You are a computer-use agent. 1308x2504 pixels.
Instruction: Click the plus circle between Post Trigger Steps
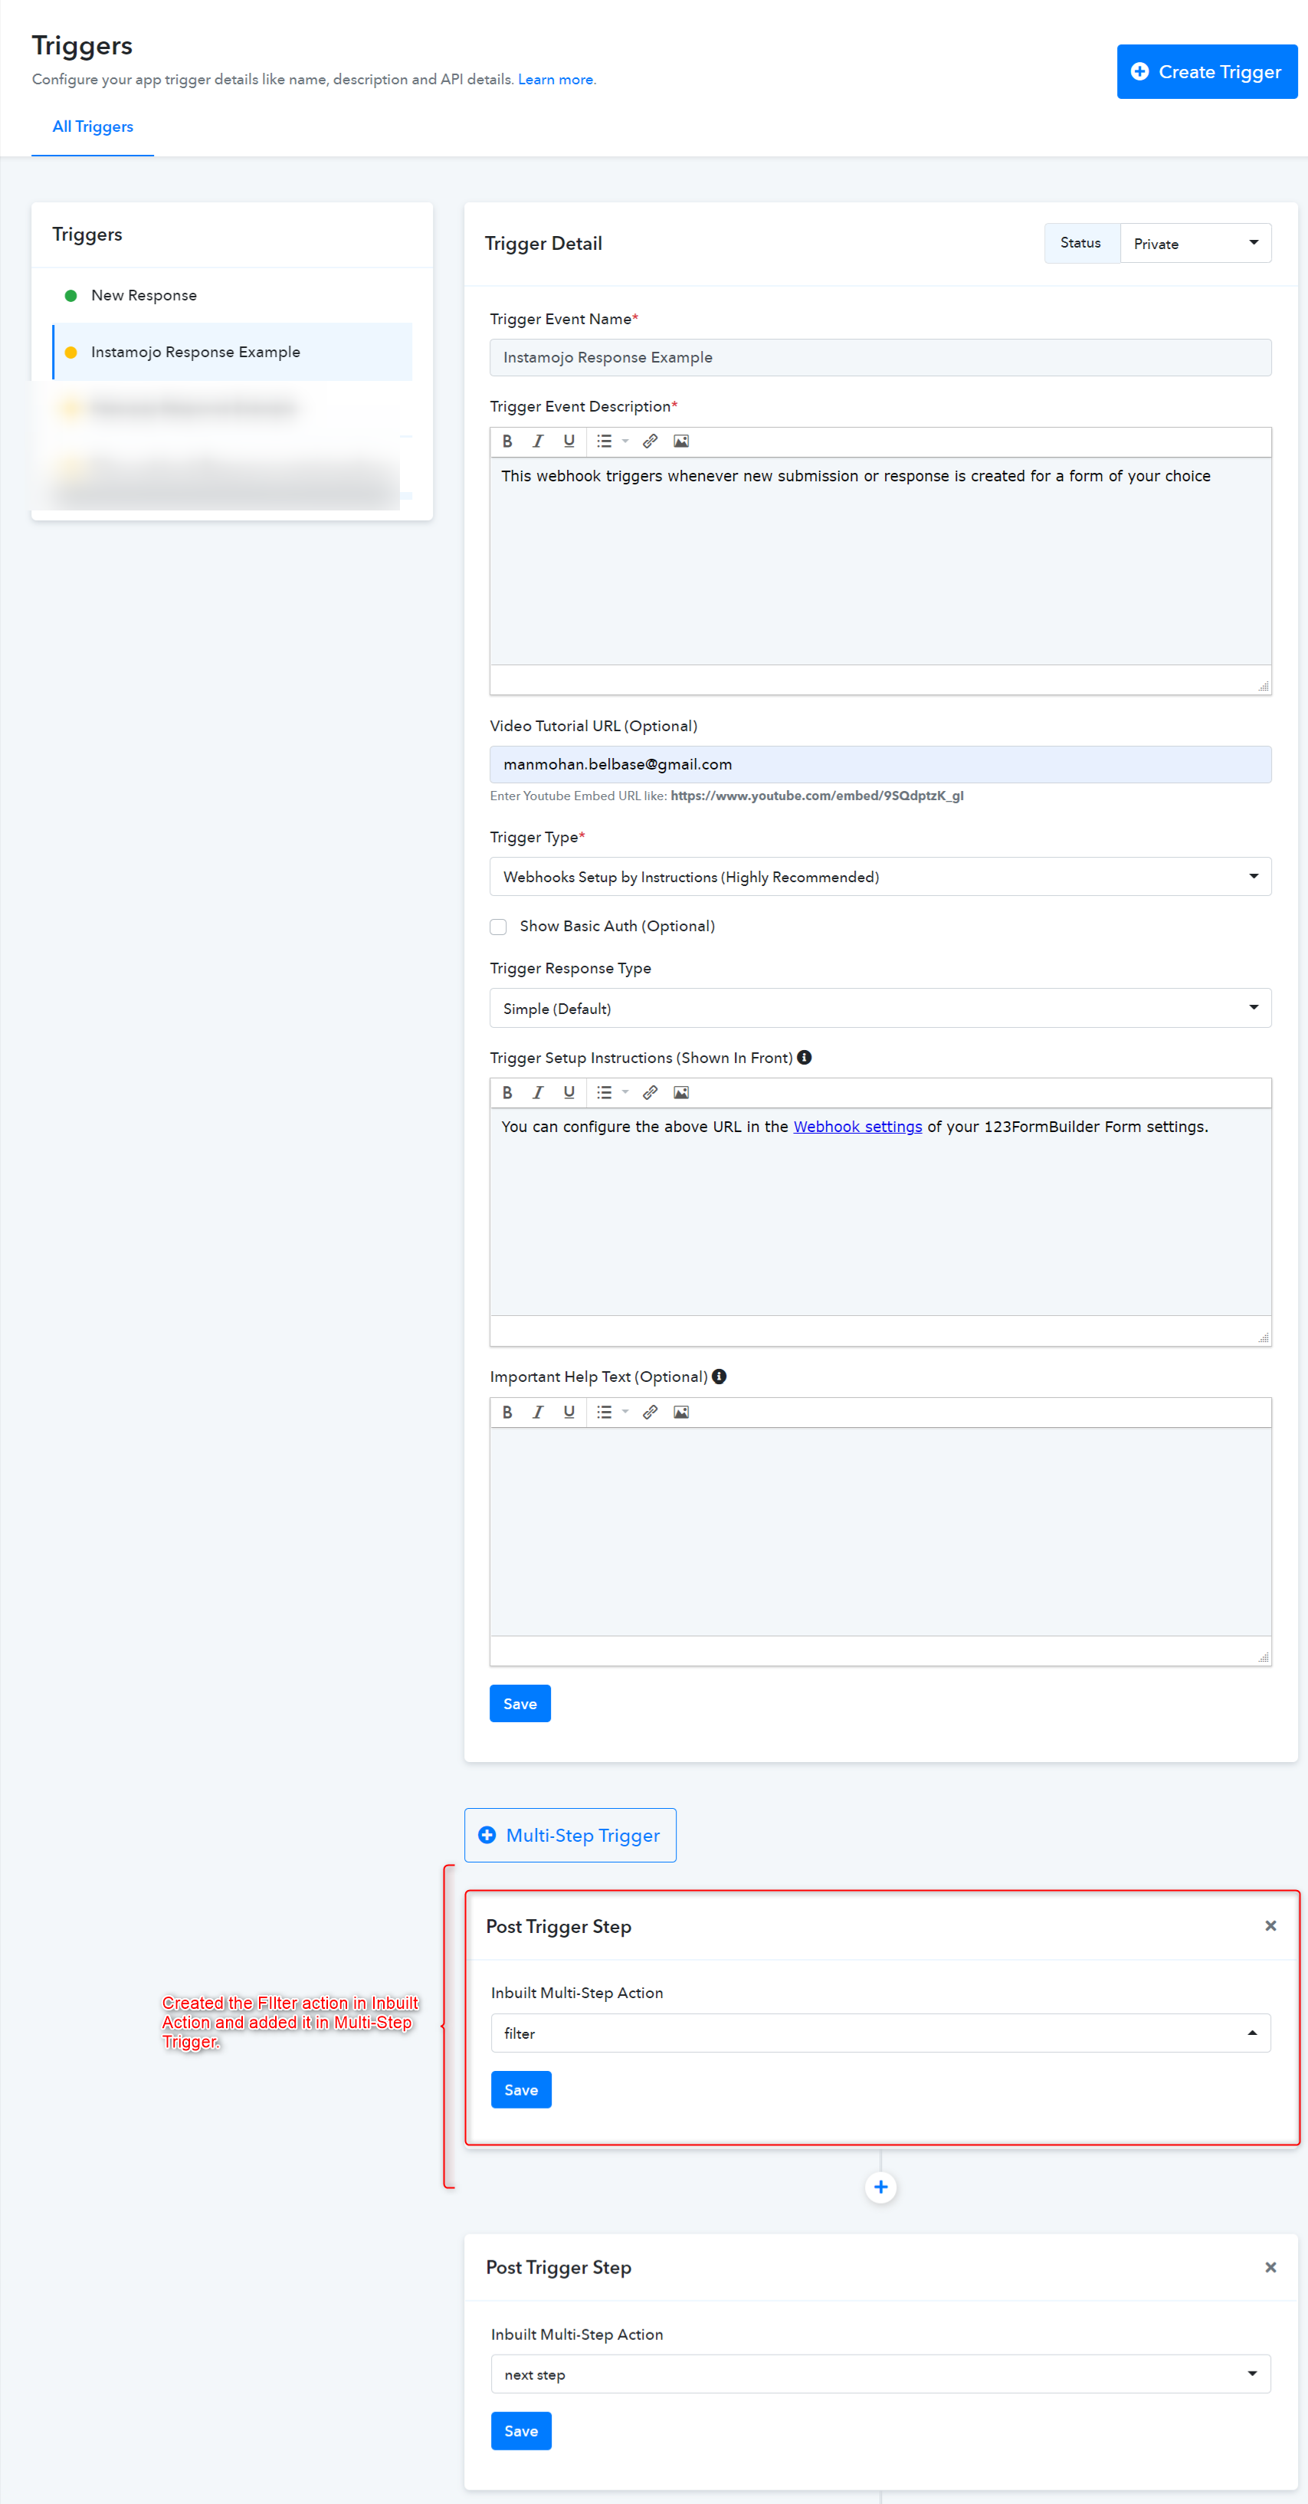point(880,2187)
